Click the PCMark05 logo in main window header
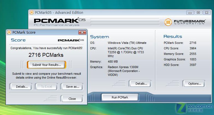Screen dimensions: 214x115 (60, 22)
